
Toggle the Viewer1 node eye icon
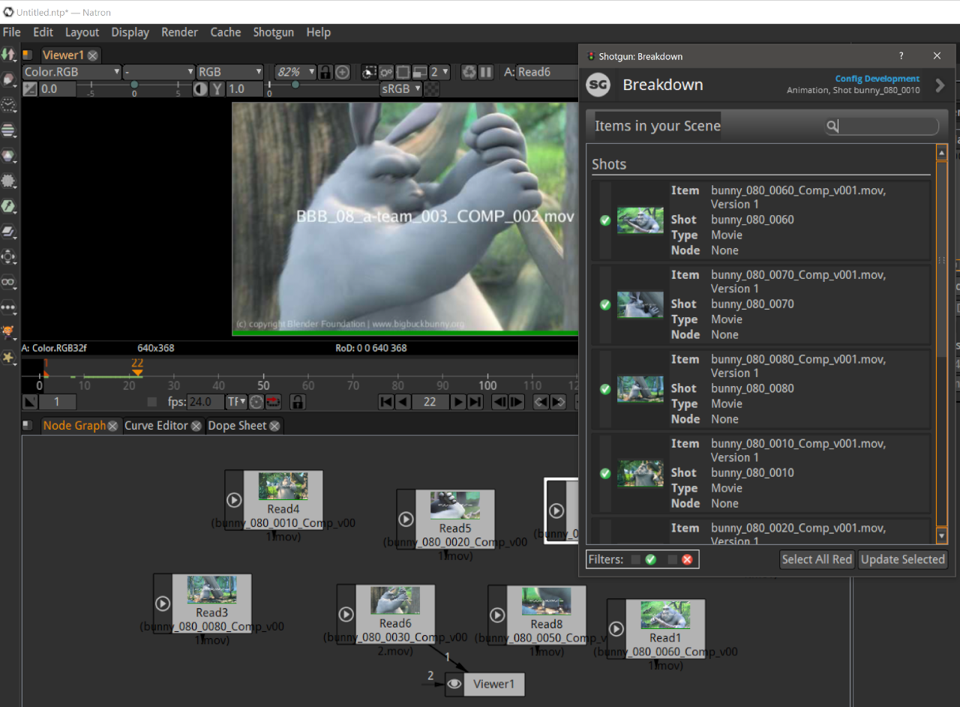(x=454, y=684)
